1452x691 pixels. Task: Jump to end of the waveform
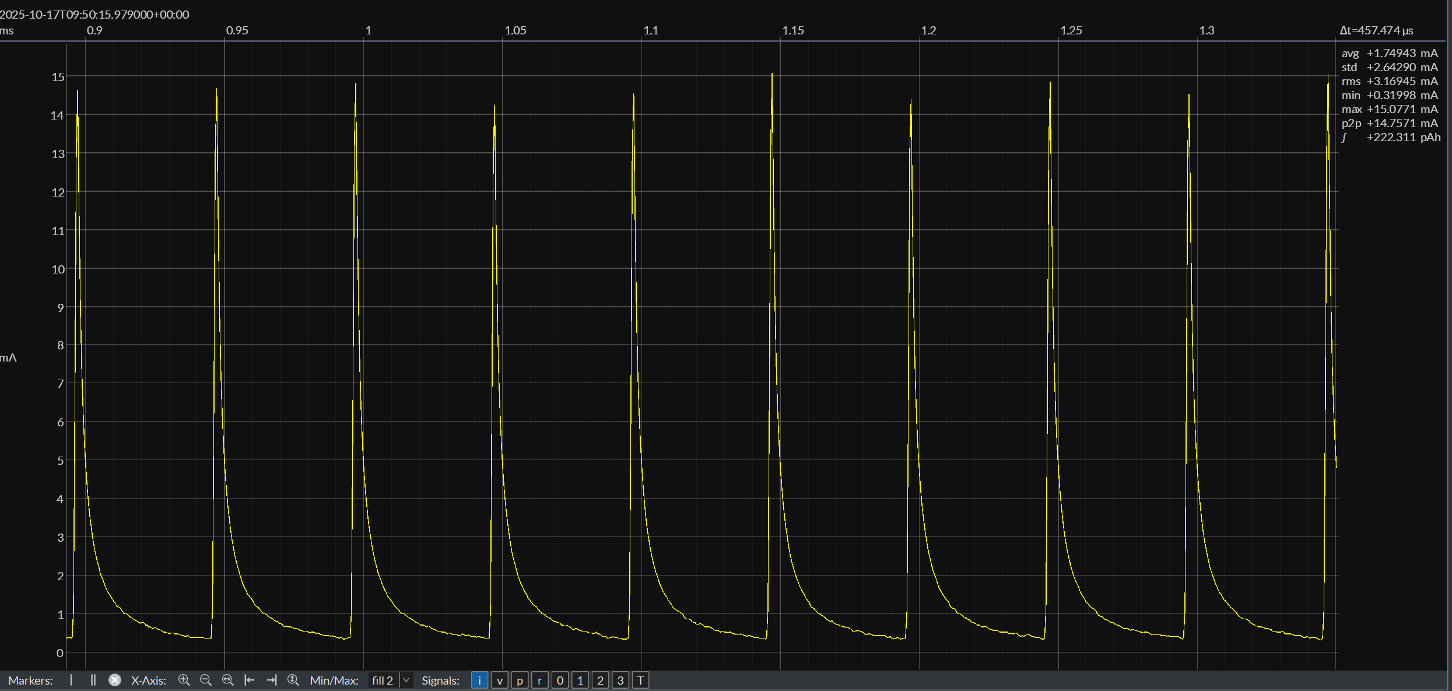point(271,680)
